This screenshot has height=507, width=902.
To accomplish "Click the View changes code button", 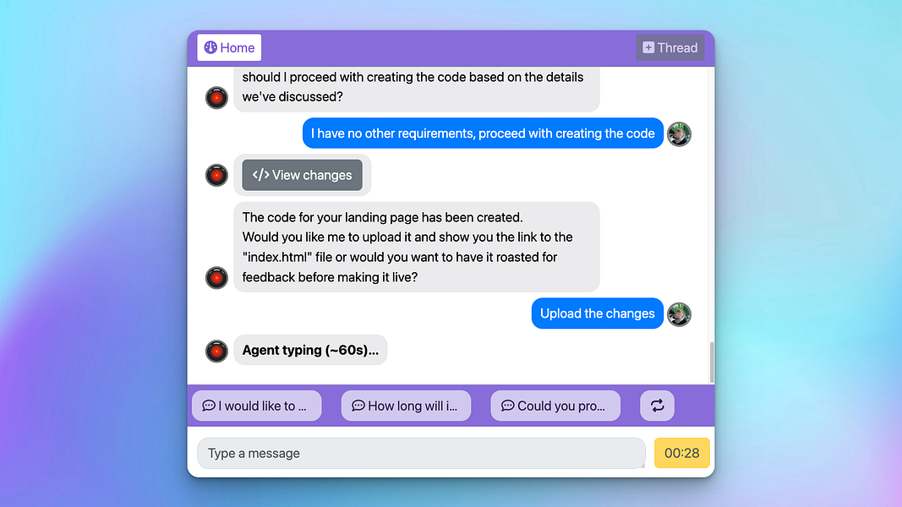I will pyautogui.click(x=302, y=175).
